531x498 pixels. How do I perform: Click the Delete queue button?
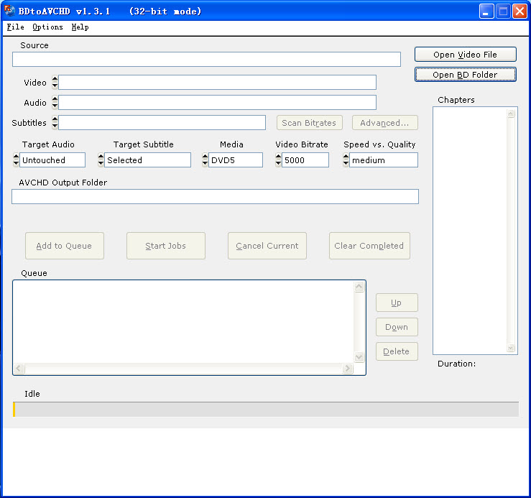[x=397, y=351]
